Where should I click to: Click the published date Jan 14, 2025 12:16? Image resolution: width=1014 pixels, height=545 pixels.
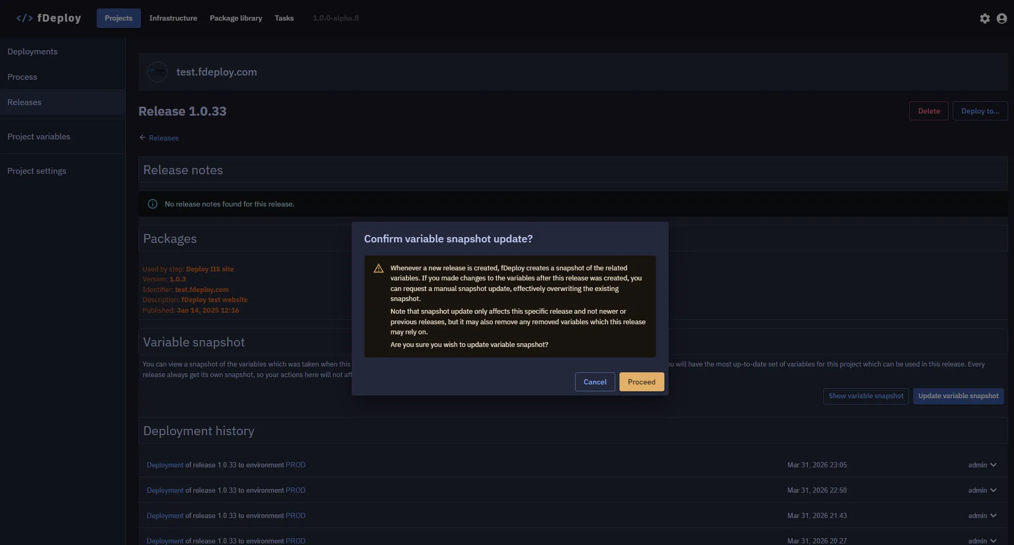click(x=208, y=311)
